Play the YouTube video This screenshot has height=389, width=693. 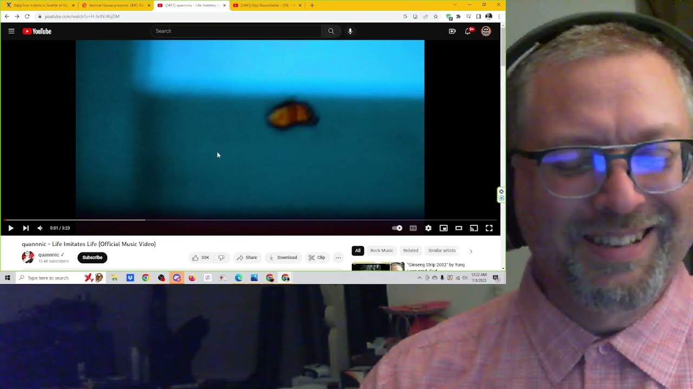11,228
